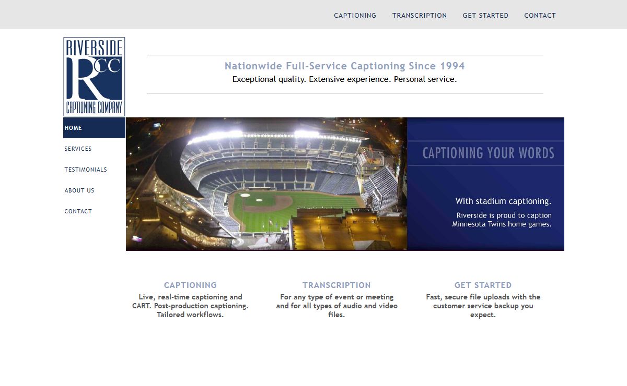Click the Nationwide Full-Service Captioning Since 1994 headline
The height and width of the screenshot is (386, 627).
[345, 66]
